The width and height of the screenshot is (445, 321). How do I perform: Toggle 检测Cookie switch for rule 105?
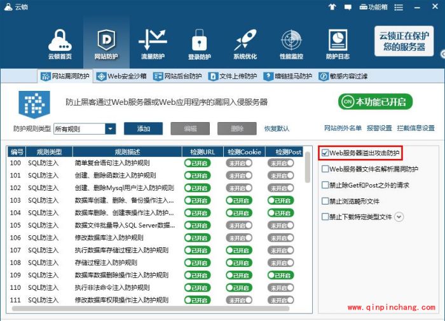[x=239, y=226]
